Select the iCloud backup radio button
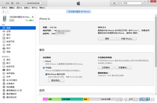The image size is (157, 103). coord(44,61)
